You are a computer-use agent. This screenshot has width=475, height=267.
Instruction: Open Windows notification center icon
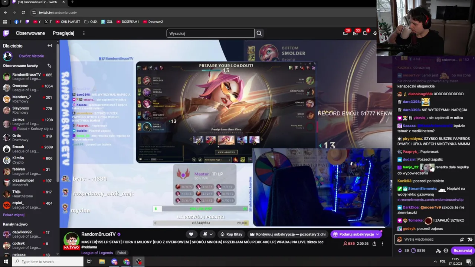(469, 261)
